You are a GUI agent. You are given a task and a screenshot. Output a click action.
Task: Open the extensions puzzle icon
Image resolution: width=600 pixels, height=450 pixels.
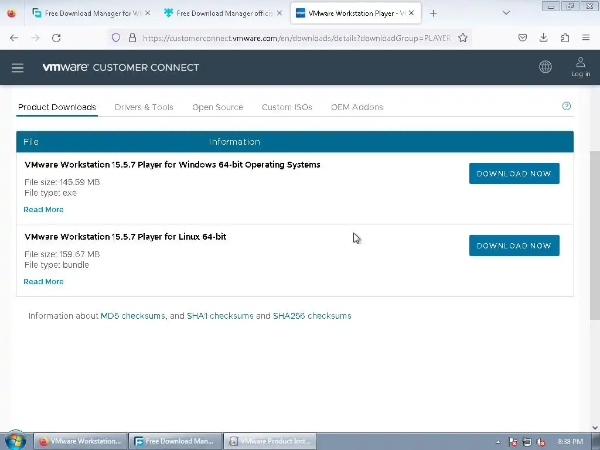click(565, 37)
